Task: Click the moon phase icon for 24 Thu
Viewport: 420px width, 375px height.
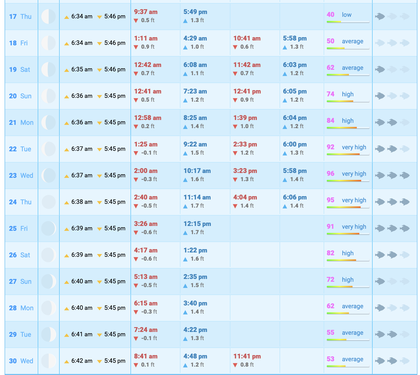Action: pos(48,202)
